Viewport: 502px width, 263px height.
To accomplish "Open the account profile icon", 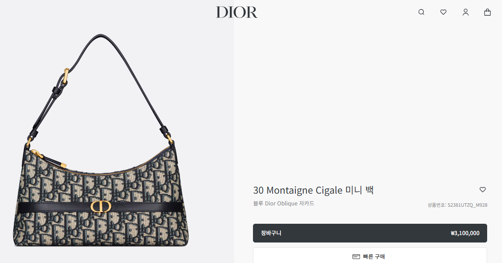I will (465, 12).
